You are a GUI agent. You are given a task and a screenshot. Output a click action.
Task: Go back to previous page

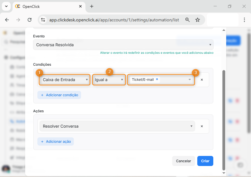tap(7, 20)
